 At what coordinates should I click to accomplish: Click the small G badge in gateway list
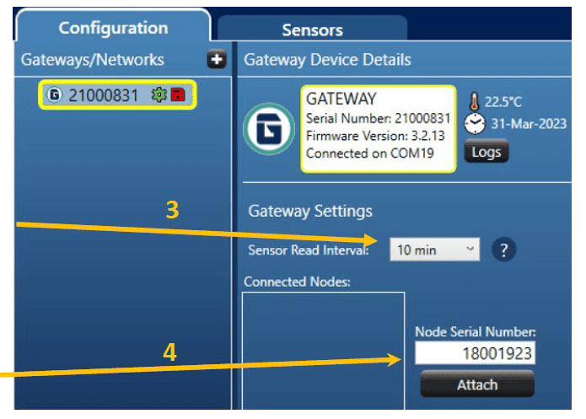[56, 95]
